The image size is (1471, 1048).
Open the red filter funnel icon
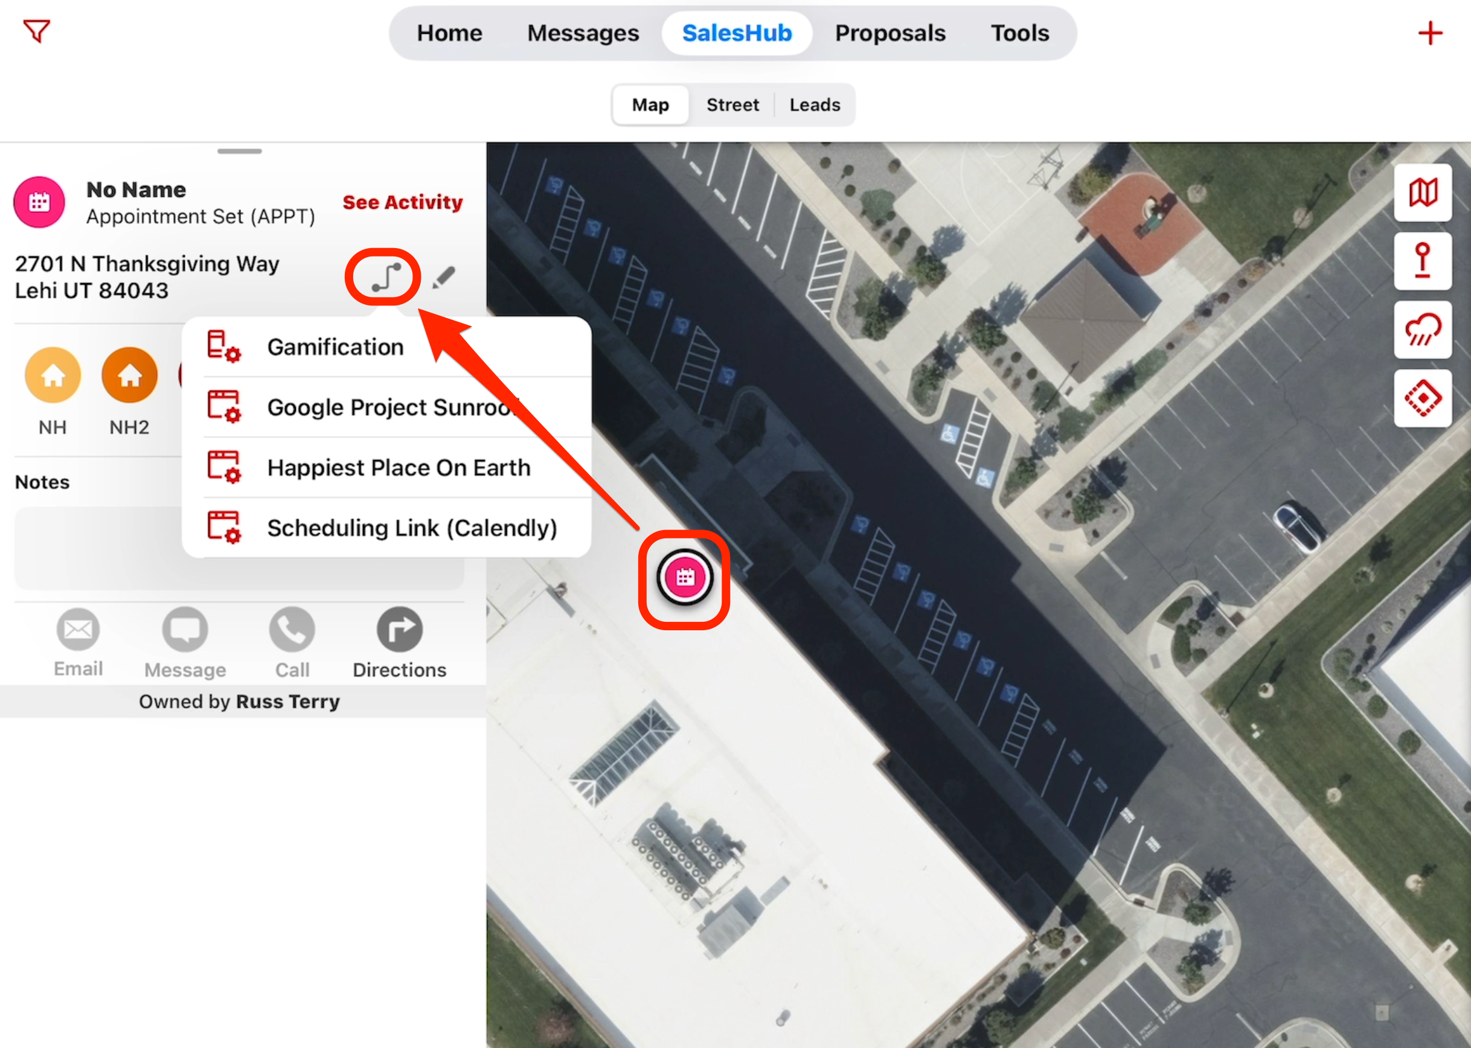(36, 31)
